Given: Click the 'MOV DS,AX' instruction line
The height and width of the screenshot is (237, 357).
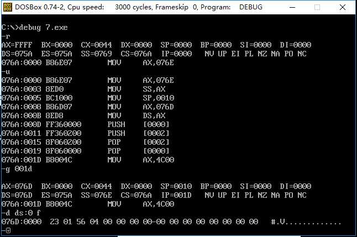Looking at the screenshot, I should (x=83, y=115).
